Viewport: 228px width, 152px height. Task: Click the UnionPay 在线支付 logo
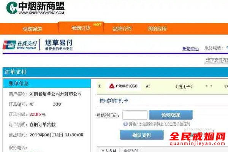[20, 45]
